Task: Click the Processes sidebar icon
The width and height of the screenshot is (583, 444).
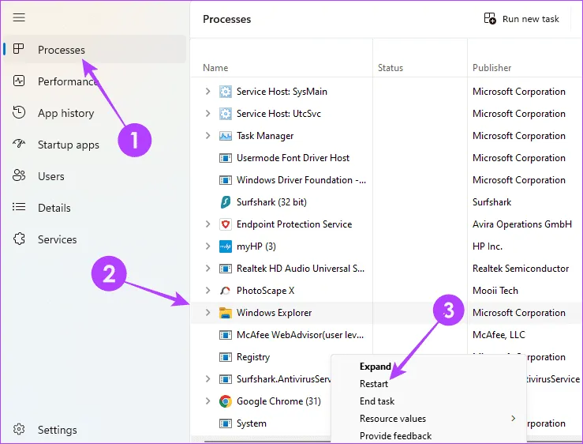Action: coord(19,49)
